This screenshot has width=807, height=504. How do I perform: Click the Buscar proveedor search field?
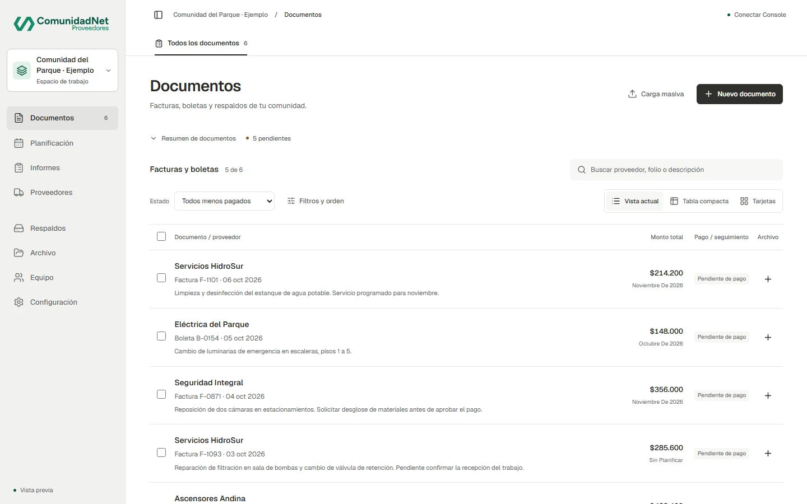coord(676,170)
